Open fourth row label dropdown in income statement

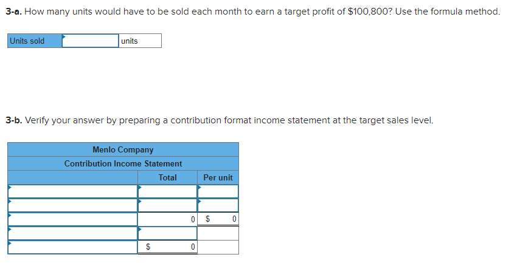pos(72,233)
